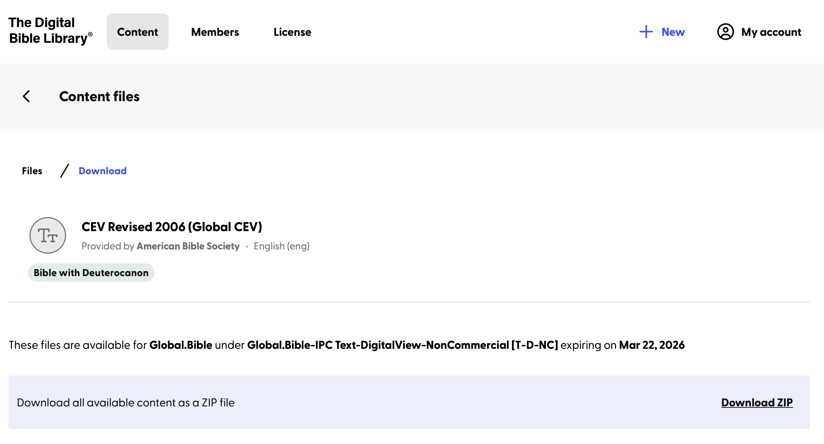Image resolution: width=824 pixels, height=444 pixels.
Task: Click the Content files heading
Action: [99, 97]
